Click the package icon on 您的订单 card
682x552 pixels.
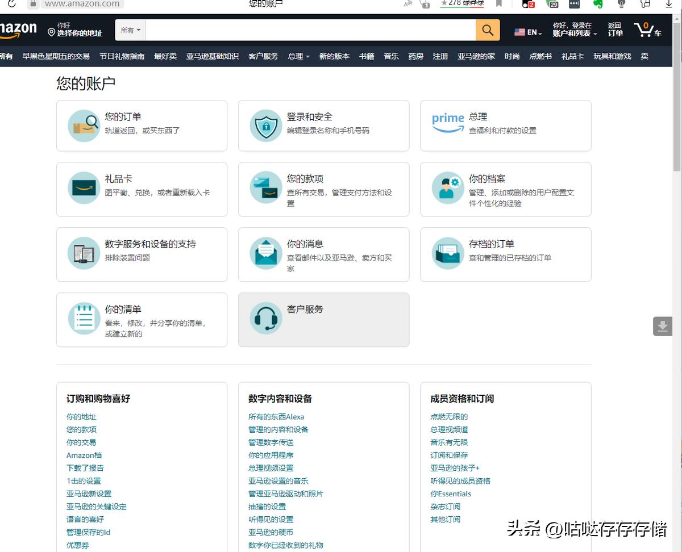tap(84, 125)
